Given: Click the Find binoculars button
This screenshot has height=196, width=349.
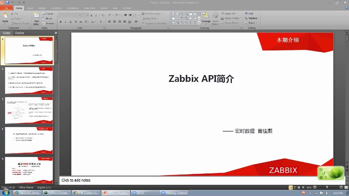Looking at the screenshot, I should [249, 14].
